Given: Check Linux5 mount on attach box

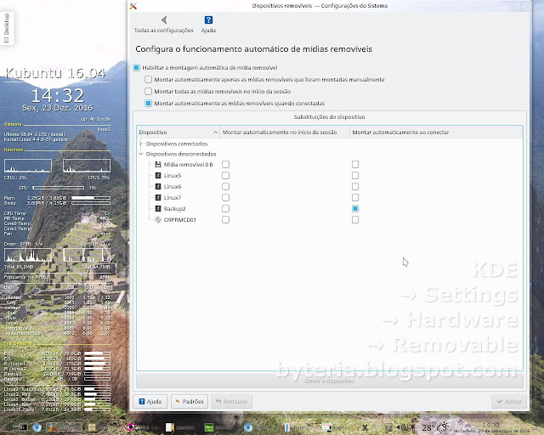Looking at the screenshot, I should pos(355,176).
